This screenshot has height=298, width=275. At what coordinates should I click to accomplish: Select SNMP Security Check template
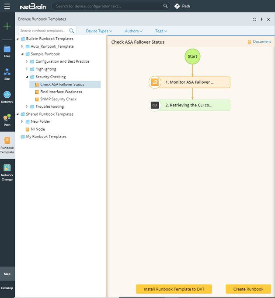tap(59, 99)
